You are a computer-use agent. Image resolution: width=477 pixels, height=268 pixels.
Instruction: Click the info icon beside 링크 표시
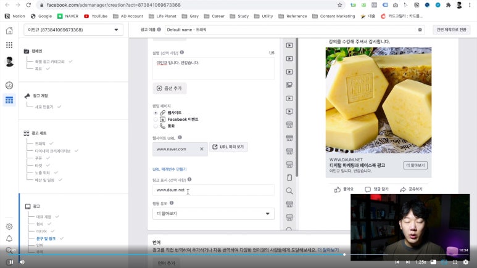(x=189, y=179)
